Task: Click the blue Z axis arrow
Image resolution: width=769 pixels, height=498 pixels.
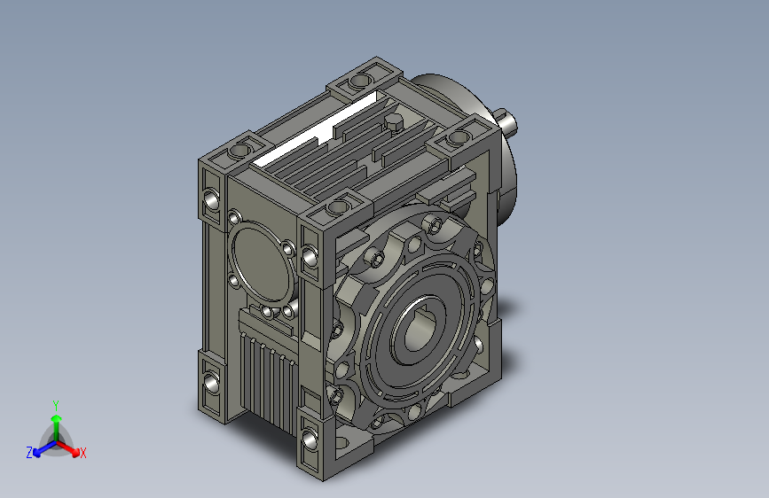Action: [x=44, y=448]
